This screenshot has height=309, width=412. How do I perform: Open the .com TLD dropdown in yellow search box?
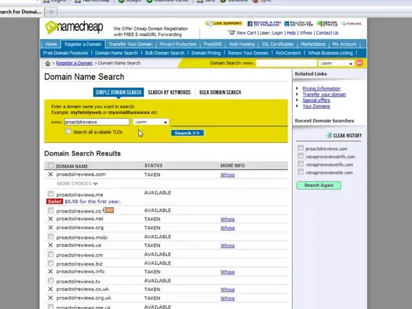click(x=151, y=122)
